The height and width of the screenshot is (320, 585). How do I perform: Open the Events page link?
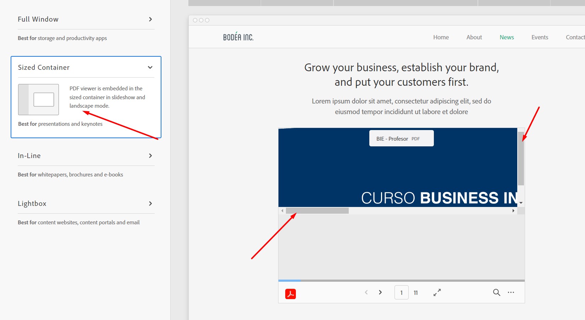click(540, 37)
